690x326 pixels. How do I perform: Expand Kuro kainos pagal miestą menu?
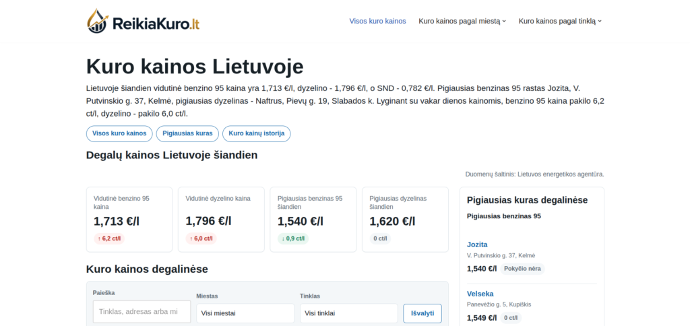[462, 21]
